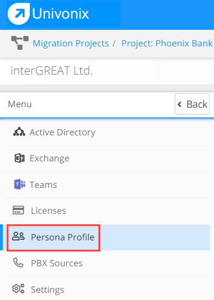Viewport: 214px width, 300px height.
Task: Click the Settings gears icon
Action: (18, 288)
